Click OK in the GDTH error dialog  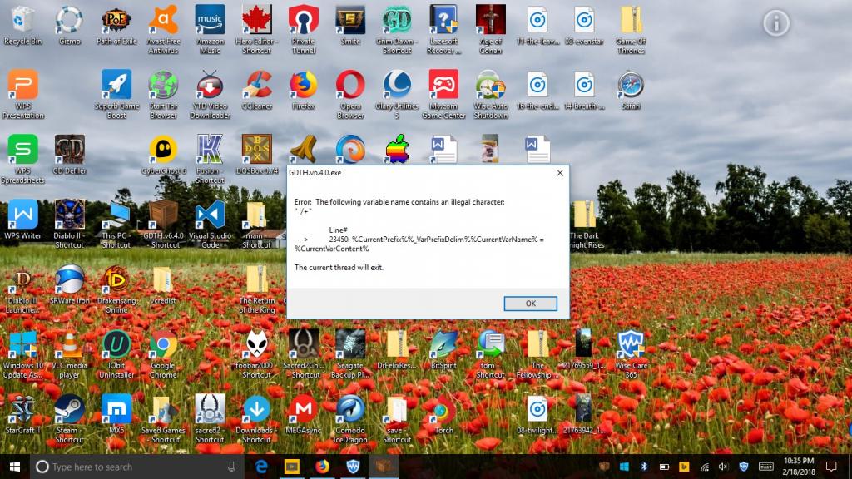530,304
